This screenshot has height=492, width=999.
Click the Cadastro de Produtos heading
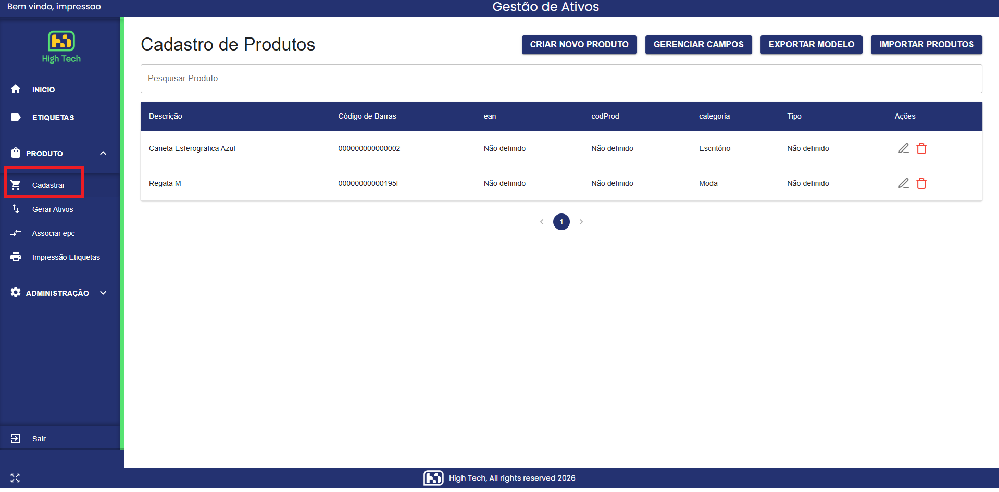(x=228, y=44)
